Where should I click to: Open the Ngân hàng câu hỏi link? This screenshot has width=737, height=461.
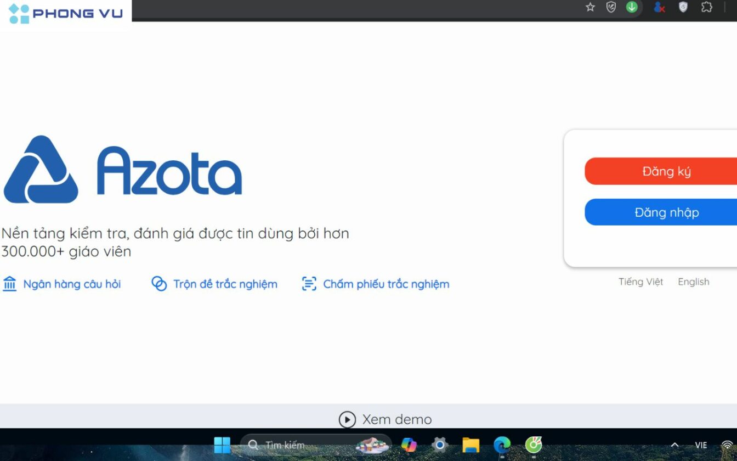72,284
